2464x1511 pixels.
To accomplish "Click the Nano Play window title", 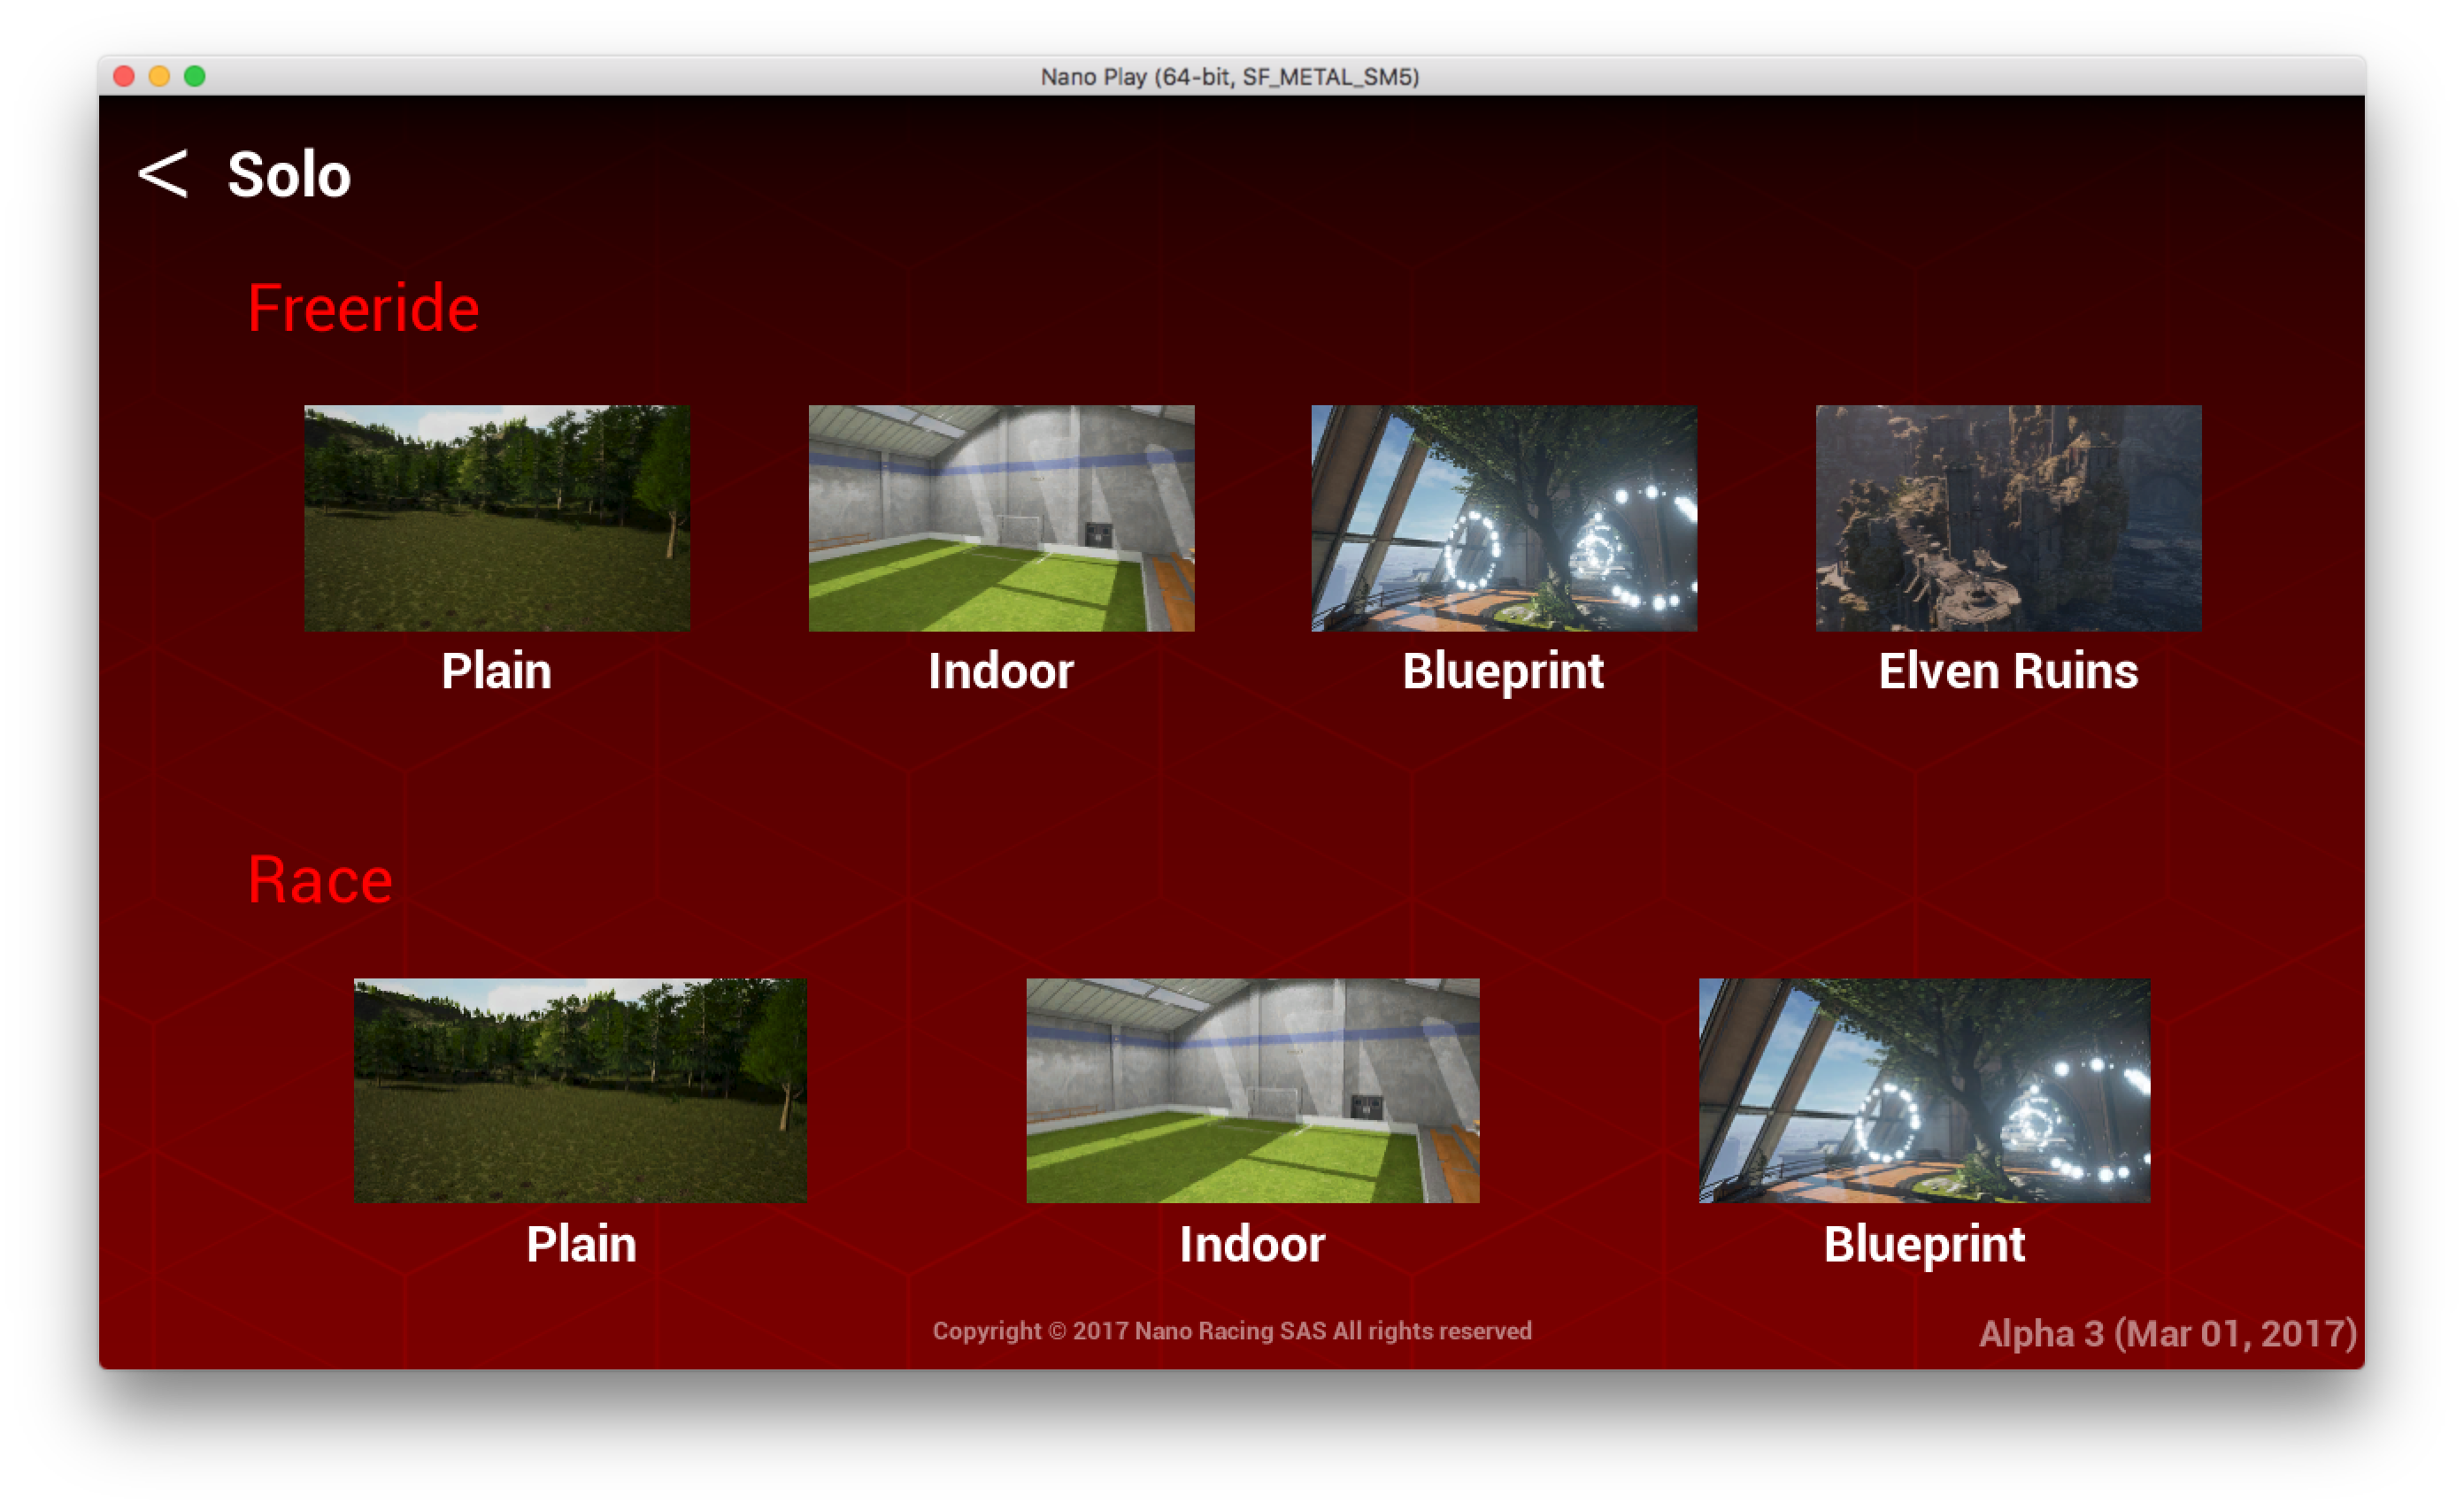I will click(1230, 77).
